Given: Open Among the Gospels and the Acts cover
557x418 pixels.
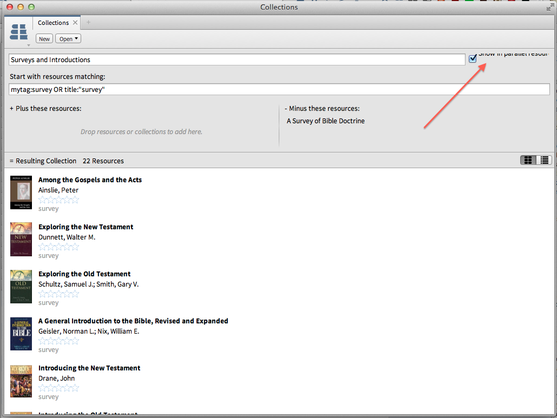Looking at the screenshot, I should coord(21,193).
